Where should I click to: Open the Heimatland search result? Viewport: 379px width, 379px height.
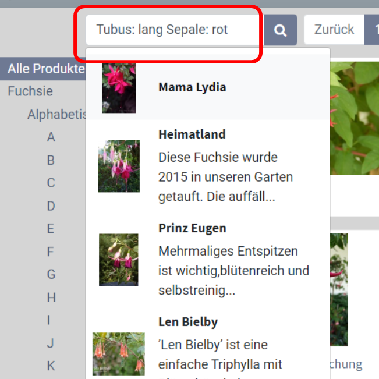click(x=192, y=134)
